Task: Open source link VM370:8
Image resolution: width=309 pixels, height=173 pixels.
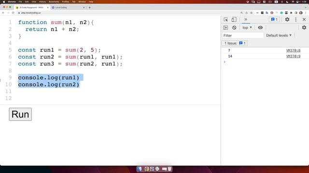Action: pyautogui.click(x=293, y=50)
